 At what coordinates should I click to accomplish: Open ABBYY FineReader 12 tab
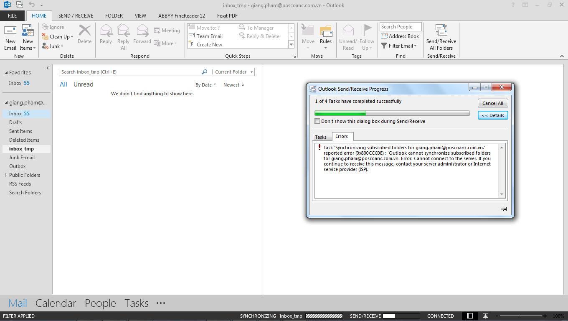182,16
